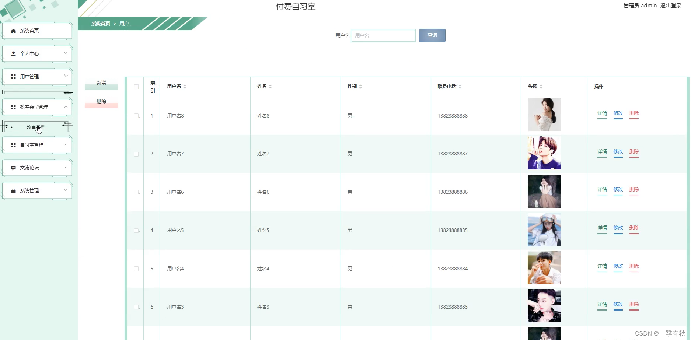Toggle the select-all checkbox in table header

click(x=136, y=86)
